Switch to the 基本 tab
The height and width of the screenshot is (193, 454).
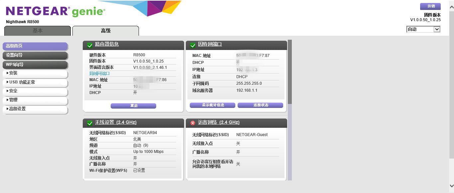(38, 30)
